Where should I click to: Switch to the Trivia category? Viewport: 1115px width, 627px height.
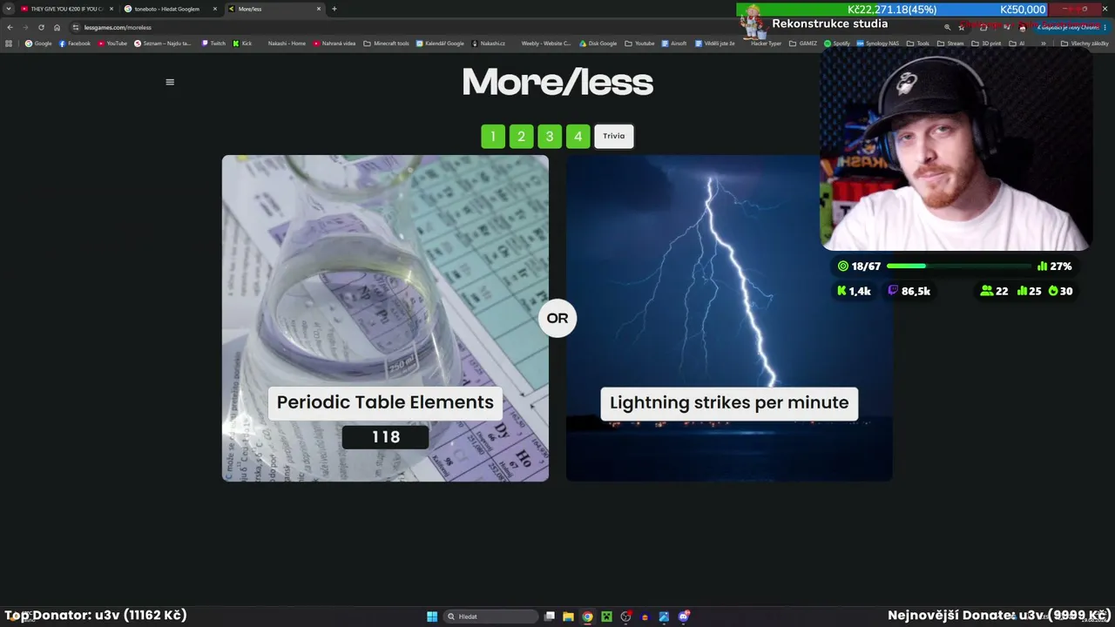point(614,136)
